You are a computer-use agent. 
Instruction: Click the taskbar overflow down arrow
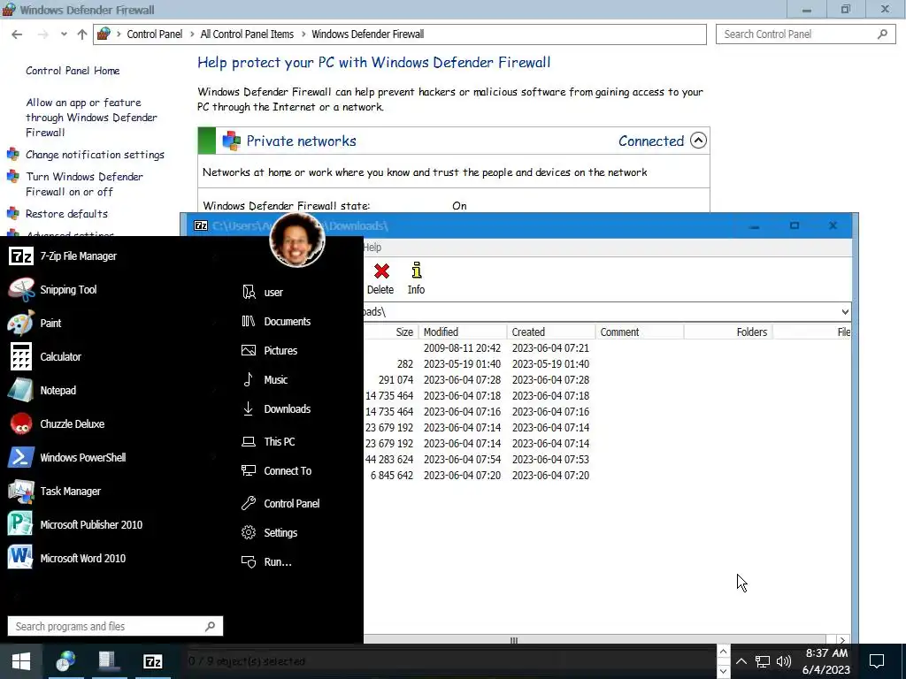723,672
